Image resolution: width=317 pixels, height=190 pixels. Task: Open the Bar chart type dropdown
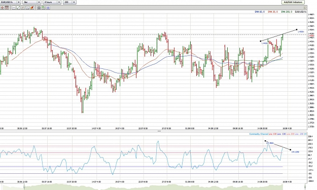coord(32,2)
